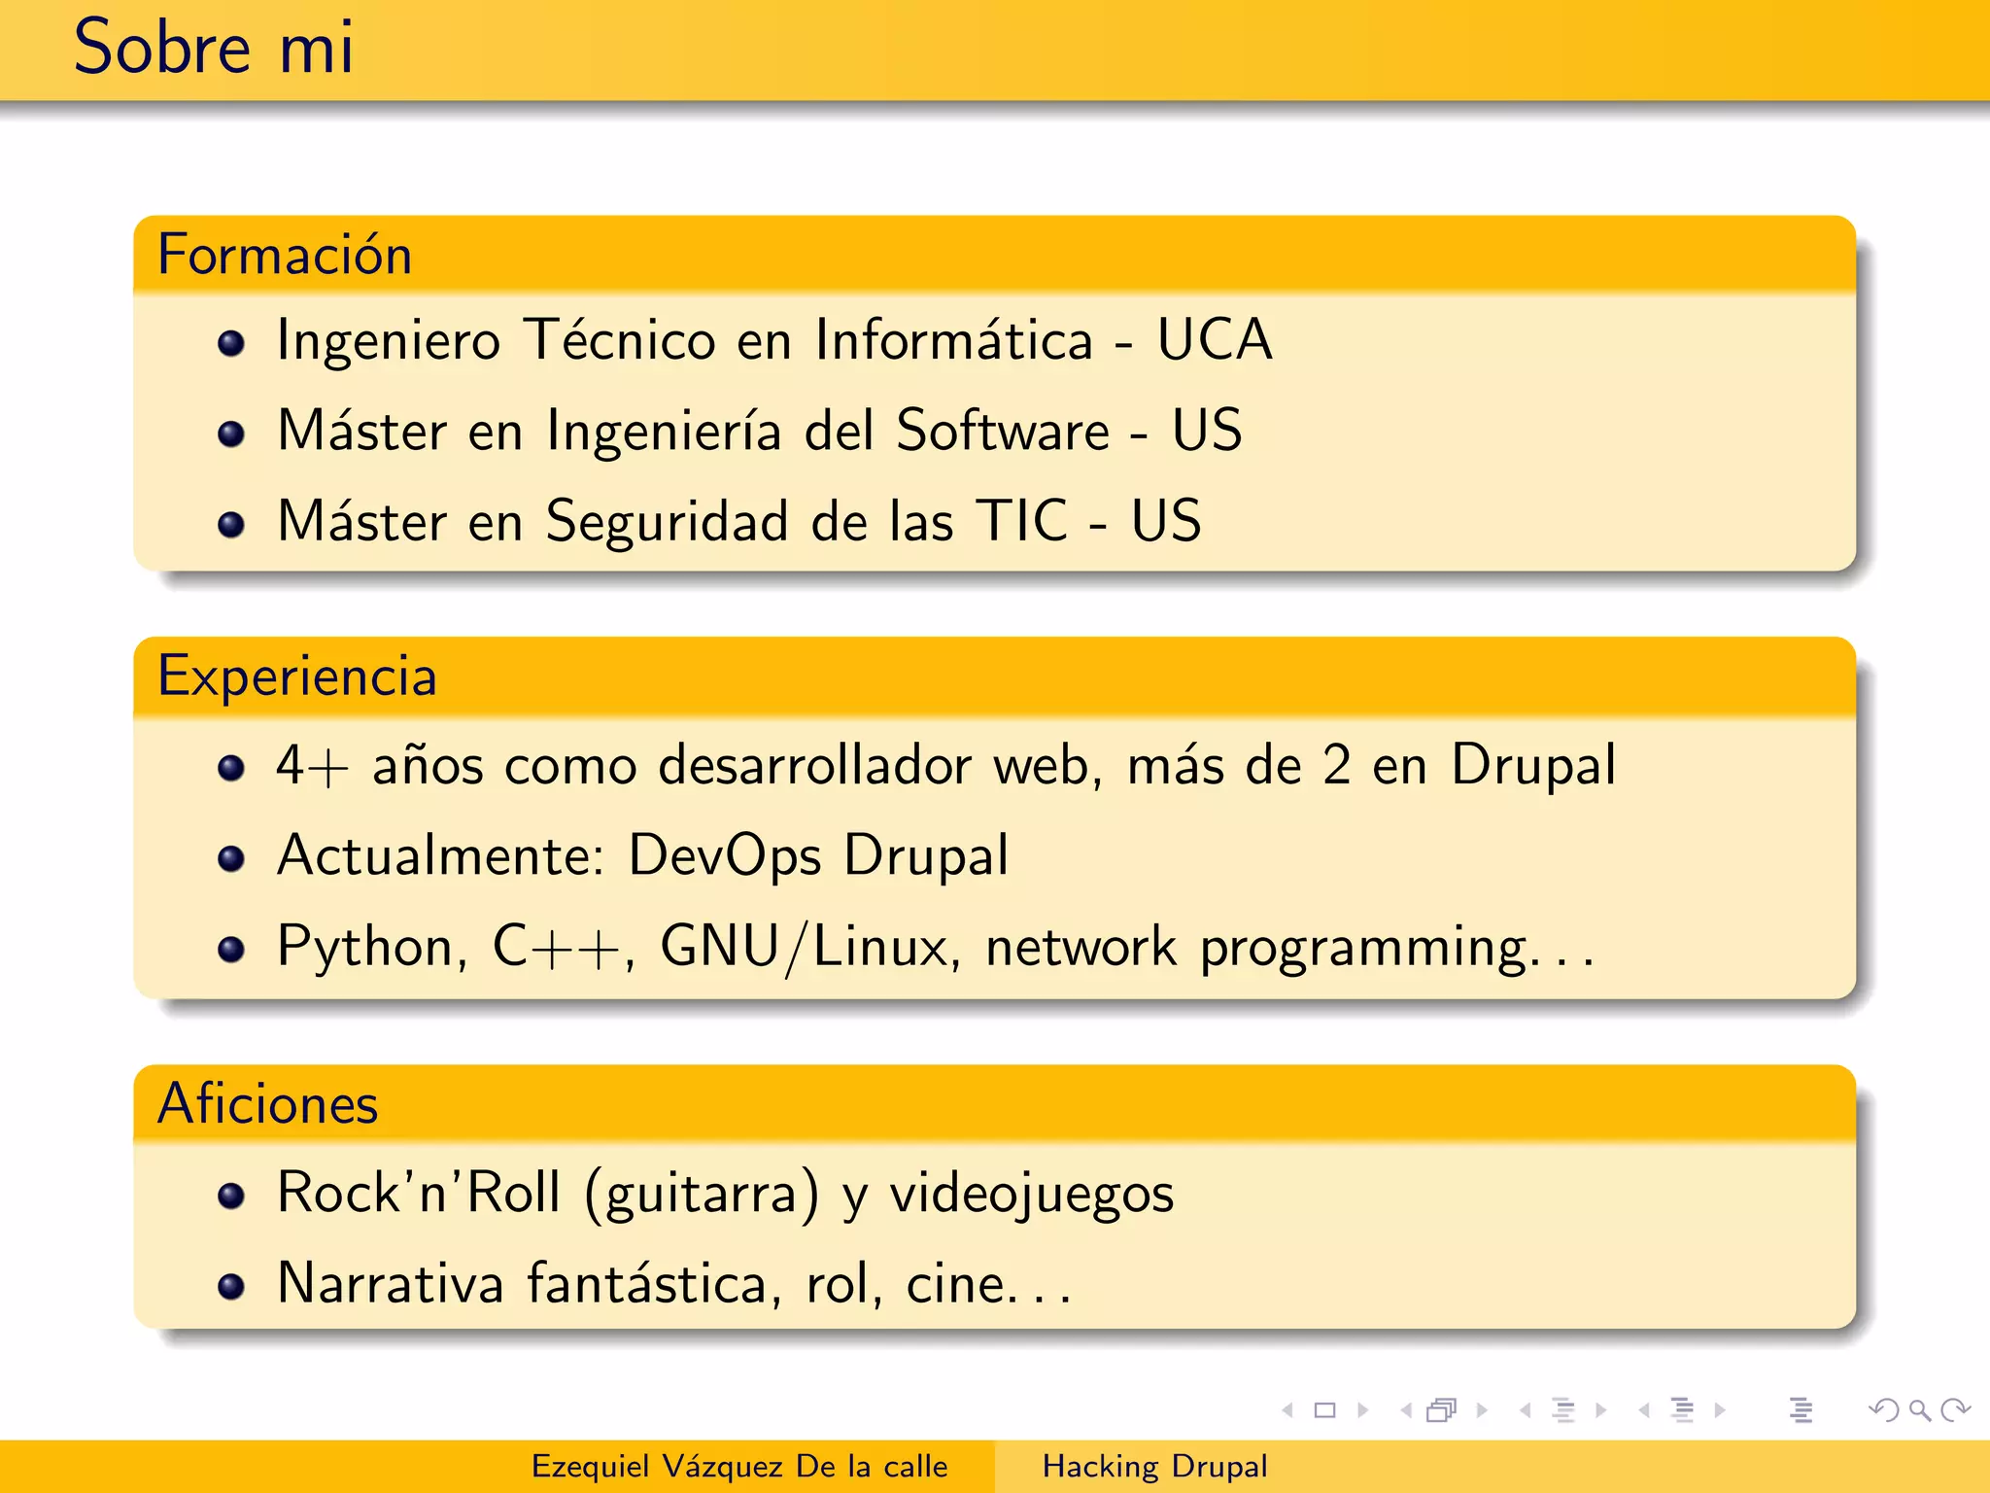This screenshot has height=1493, width=1990.
Task: Click author name Ezequiel Vázquez De la calle
Action: (x=739, y=1466)
